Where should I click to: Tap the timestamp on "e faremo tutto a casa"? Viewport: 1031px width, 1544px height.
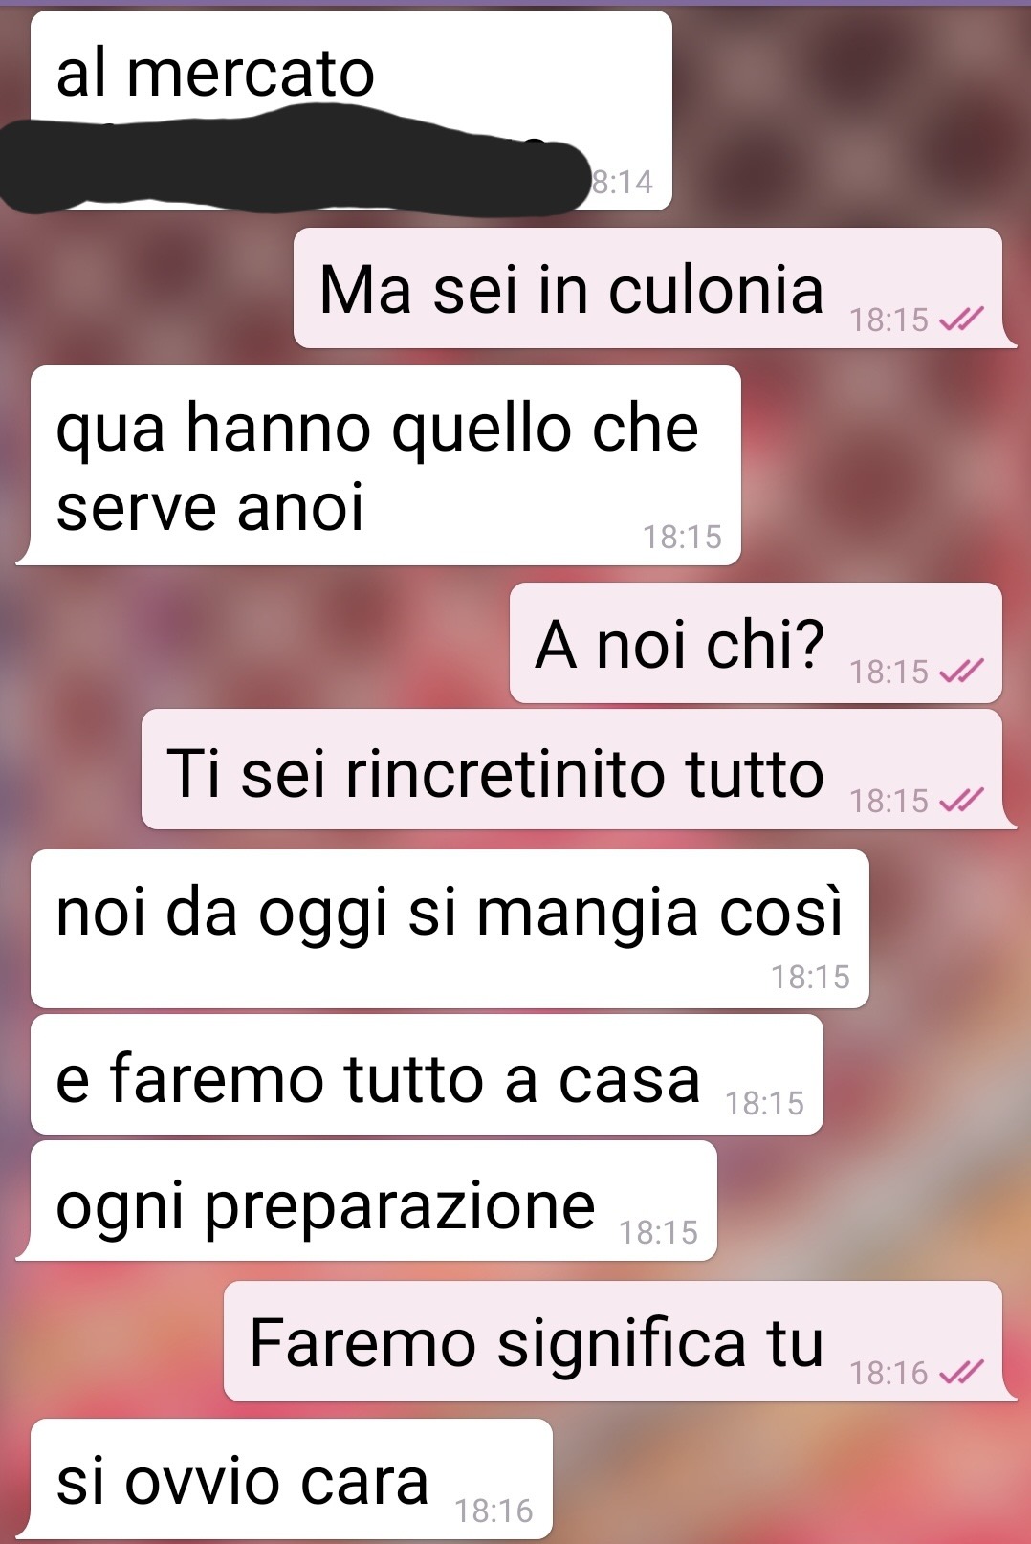click(x=764, y=1103)
